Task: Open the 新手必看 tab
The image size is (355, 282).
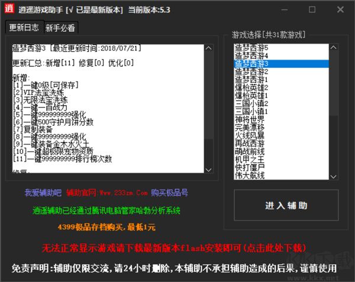Action: click(x=61, y=28)
